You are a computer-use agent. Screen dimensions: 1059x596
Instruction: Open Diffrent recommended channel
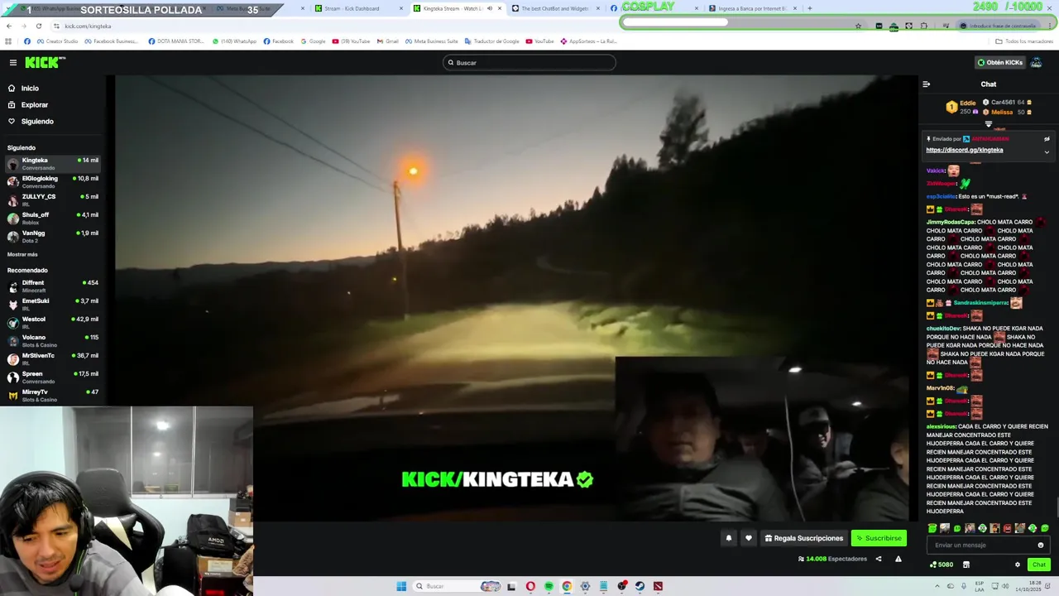53,286
